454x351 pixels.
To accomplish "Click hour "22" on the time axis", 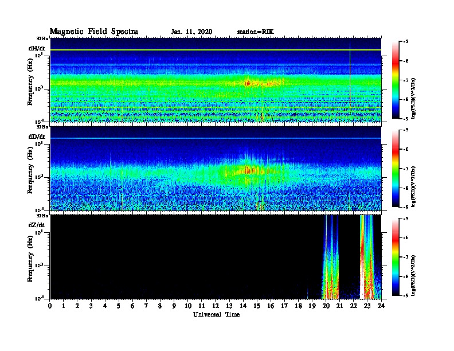I will pos(353,306).
